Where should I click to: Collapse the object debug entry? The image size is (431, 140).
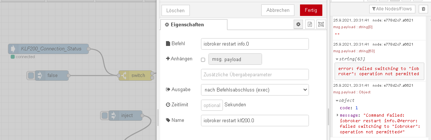pyautogui.click(x=337, y=100)
